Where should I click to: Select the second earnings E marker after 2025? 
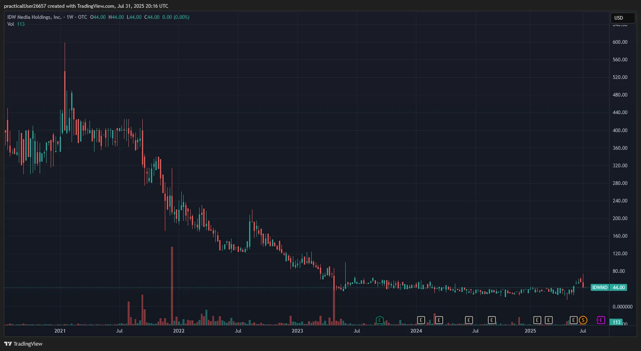[549, 320]
